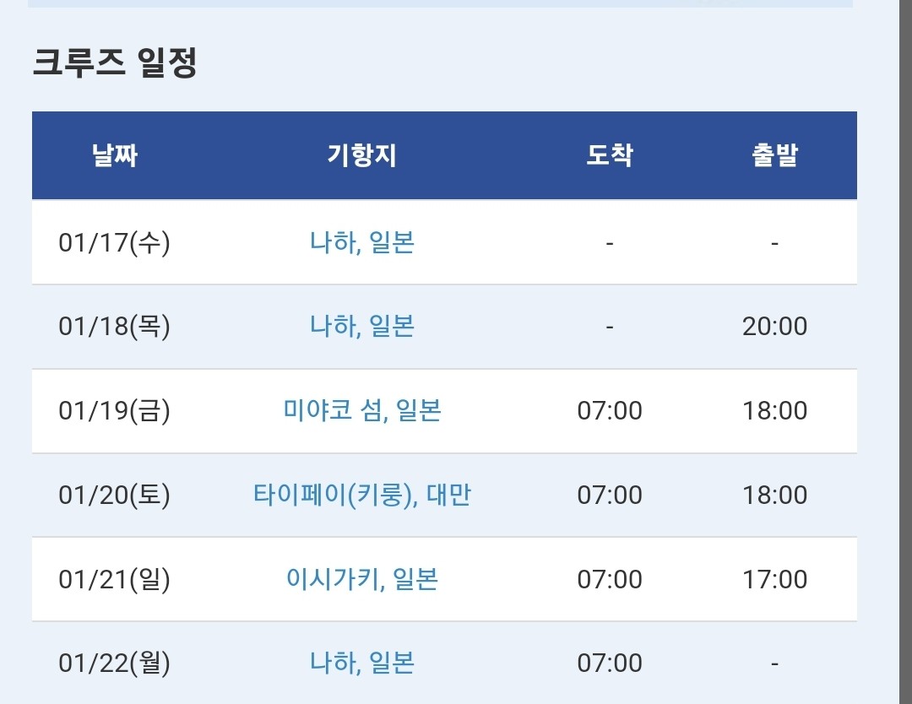Click the 기항지 column header
Image resolution: width=912 pixels, height=704 pixels.
[361, 155]
